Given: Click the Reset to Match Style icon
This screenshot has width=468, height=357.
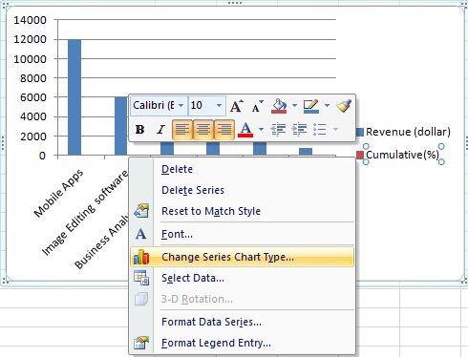Looking at the screenshot, I should point(141,211).
